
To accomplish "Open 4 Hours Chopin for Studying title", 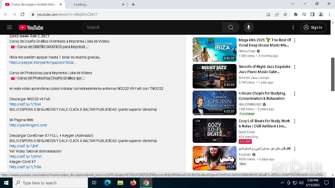I will [262, 96].
